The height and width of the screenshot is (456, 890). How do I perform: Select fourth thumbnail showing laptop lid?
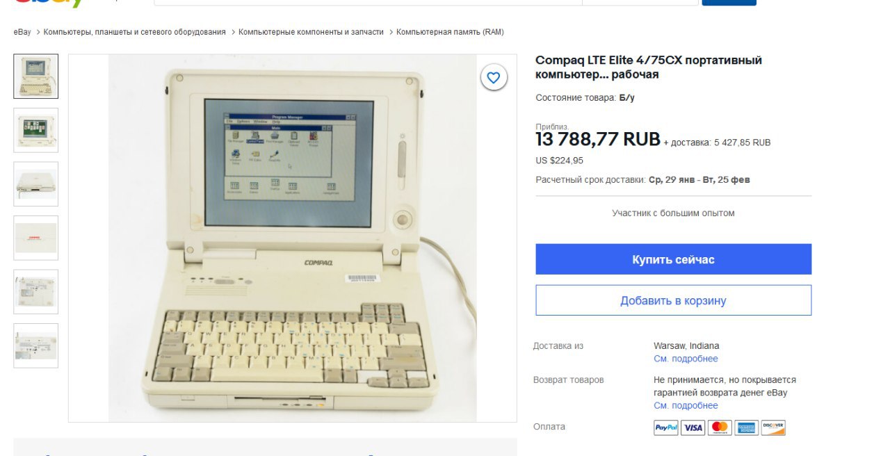tap(36, 238)
